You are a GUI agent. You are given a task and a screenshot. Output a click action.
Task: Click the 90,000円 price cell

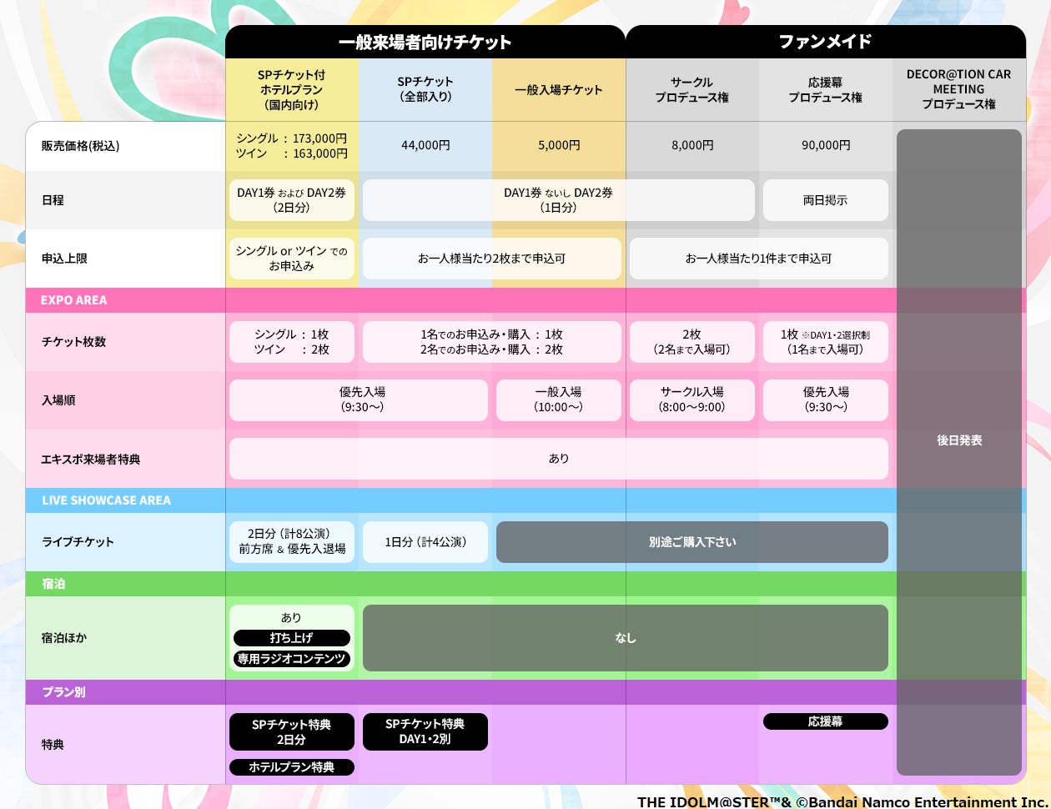pos(826,145)
